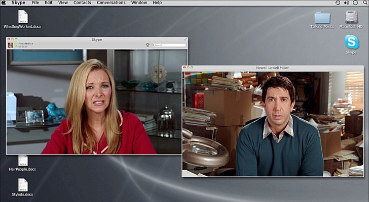Open the Talking Points folder
The width and height of the screenshot is (369, 202).
pyautogui.click(x=321, y=18)
